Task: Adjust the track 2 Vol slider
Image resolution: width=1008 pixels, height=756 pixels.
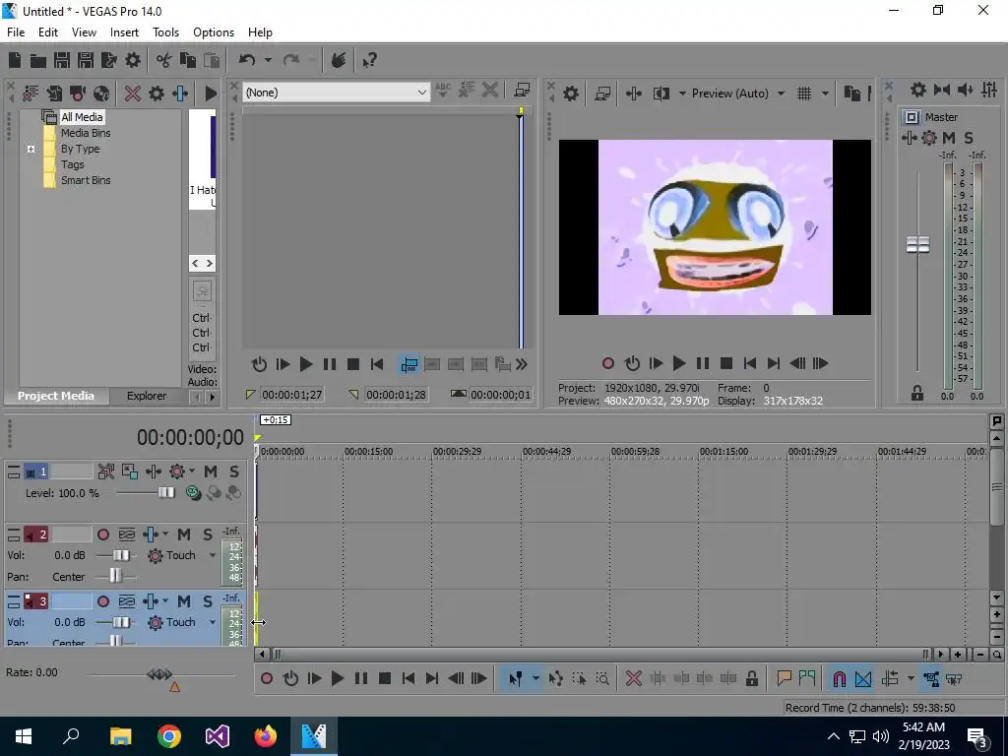Action: pos(121,555)
